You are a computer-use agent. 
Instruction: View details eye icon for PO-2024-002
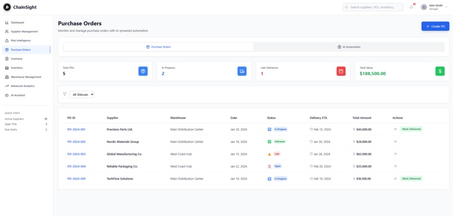[x=396, y=141]
